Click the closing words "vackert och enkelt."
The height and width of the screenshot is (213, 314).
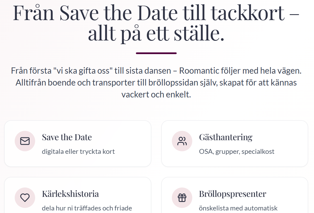[x=156, y=95]
